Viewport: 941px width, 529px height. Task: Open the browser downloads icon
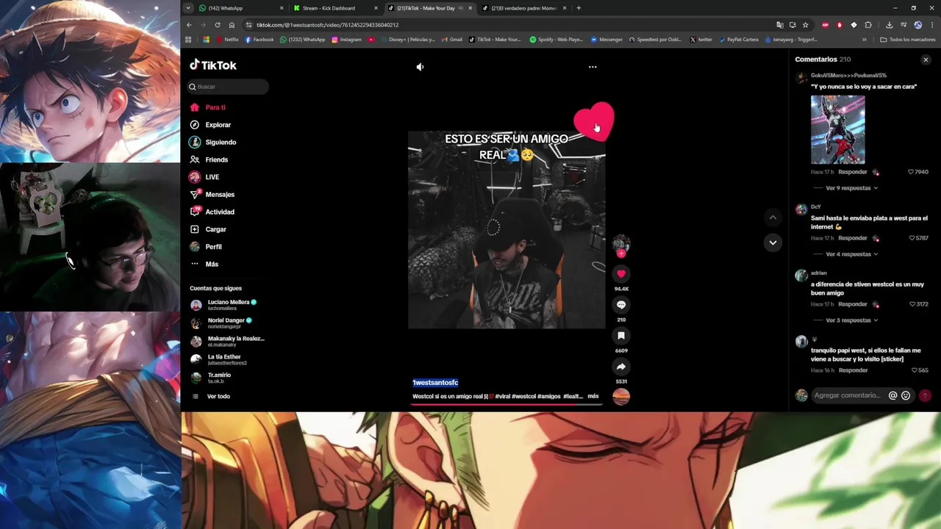(x=889, y=25)
